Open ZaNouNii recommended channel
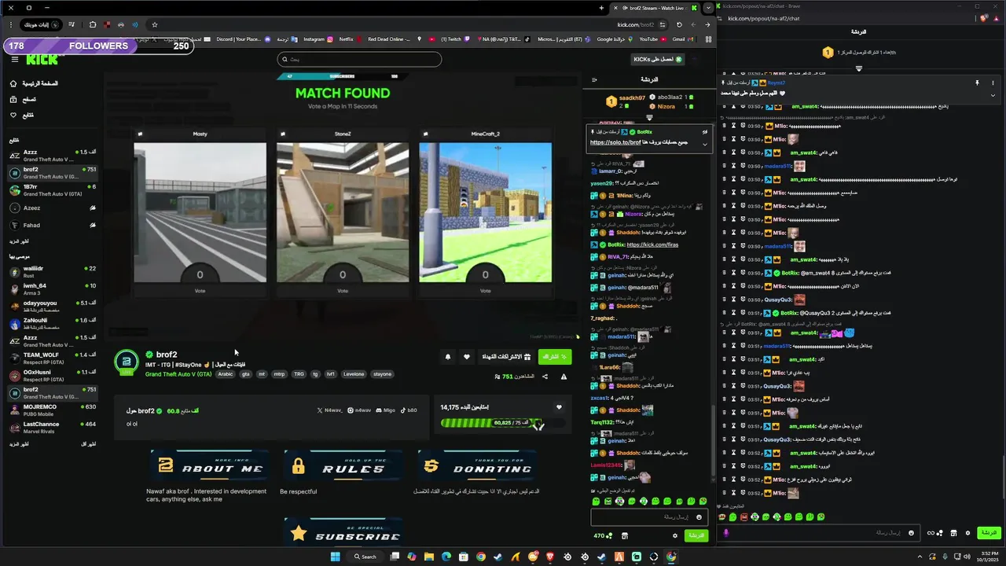Viewport: 1006px width, 566px height. 53,324
